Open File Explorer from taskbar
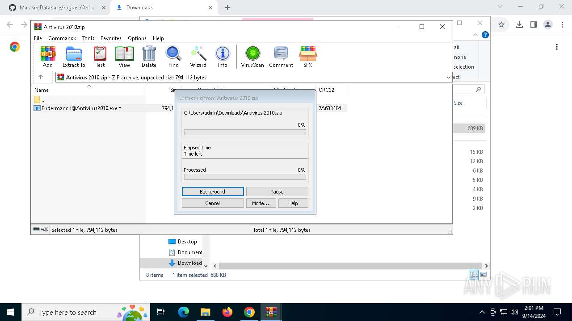 [205, 312]
